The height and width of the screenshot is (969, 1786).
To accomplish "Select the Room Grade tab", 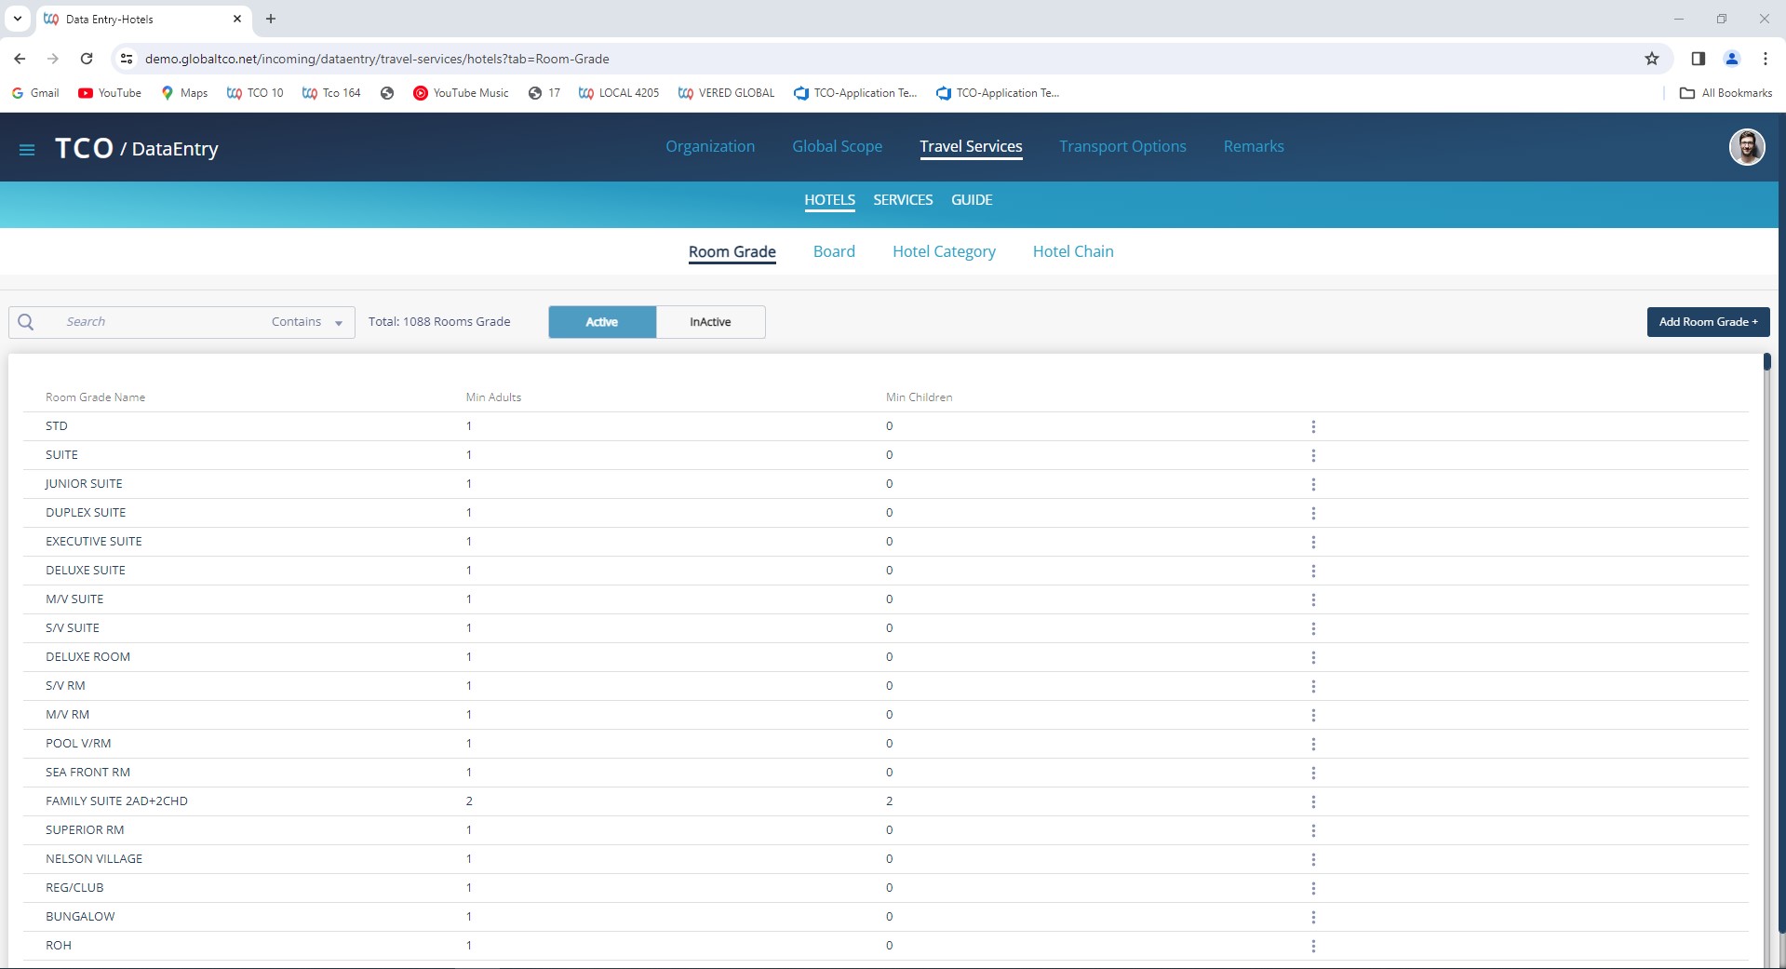I will pyautogui.click(x=732, y=251).
